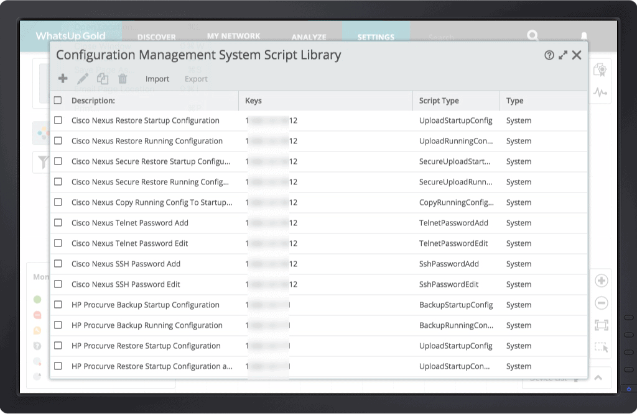Click the fit-to-screen frame icon
The width and height of the screenshot is (637, 414).
tap(602, 325)
